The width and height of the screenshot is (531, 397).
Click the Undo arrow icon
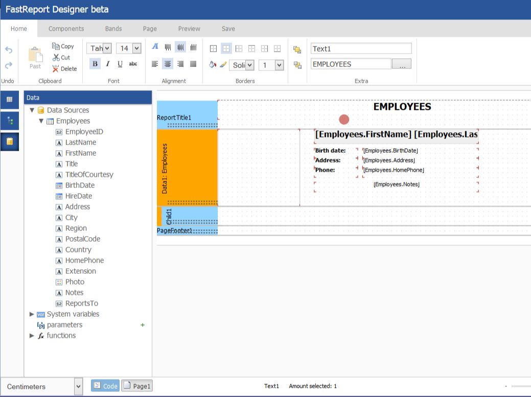[8, 50]
